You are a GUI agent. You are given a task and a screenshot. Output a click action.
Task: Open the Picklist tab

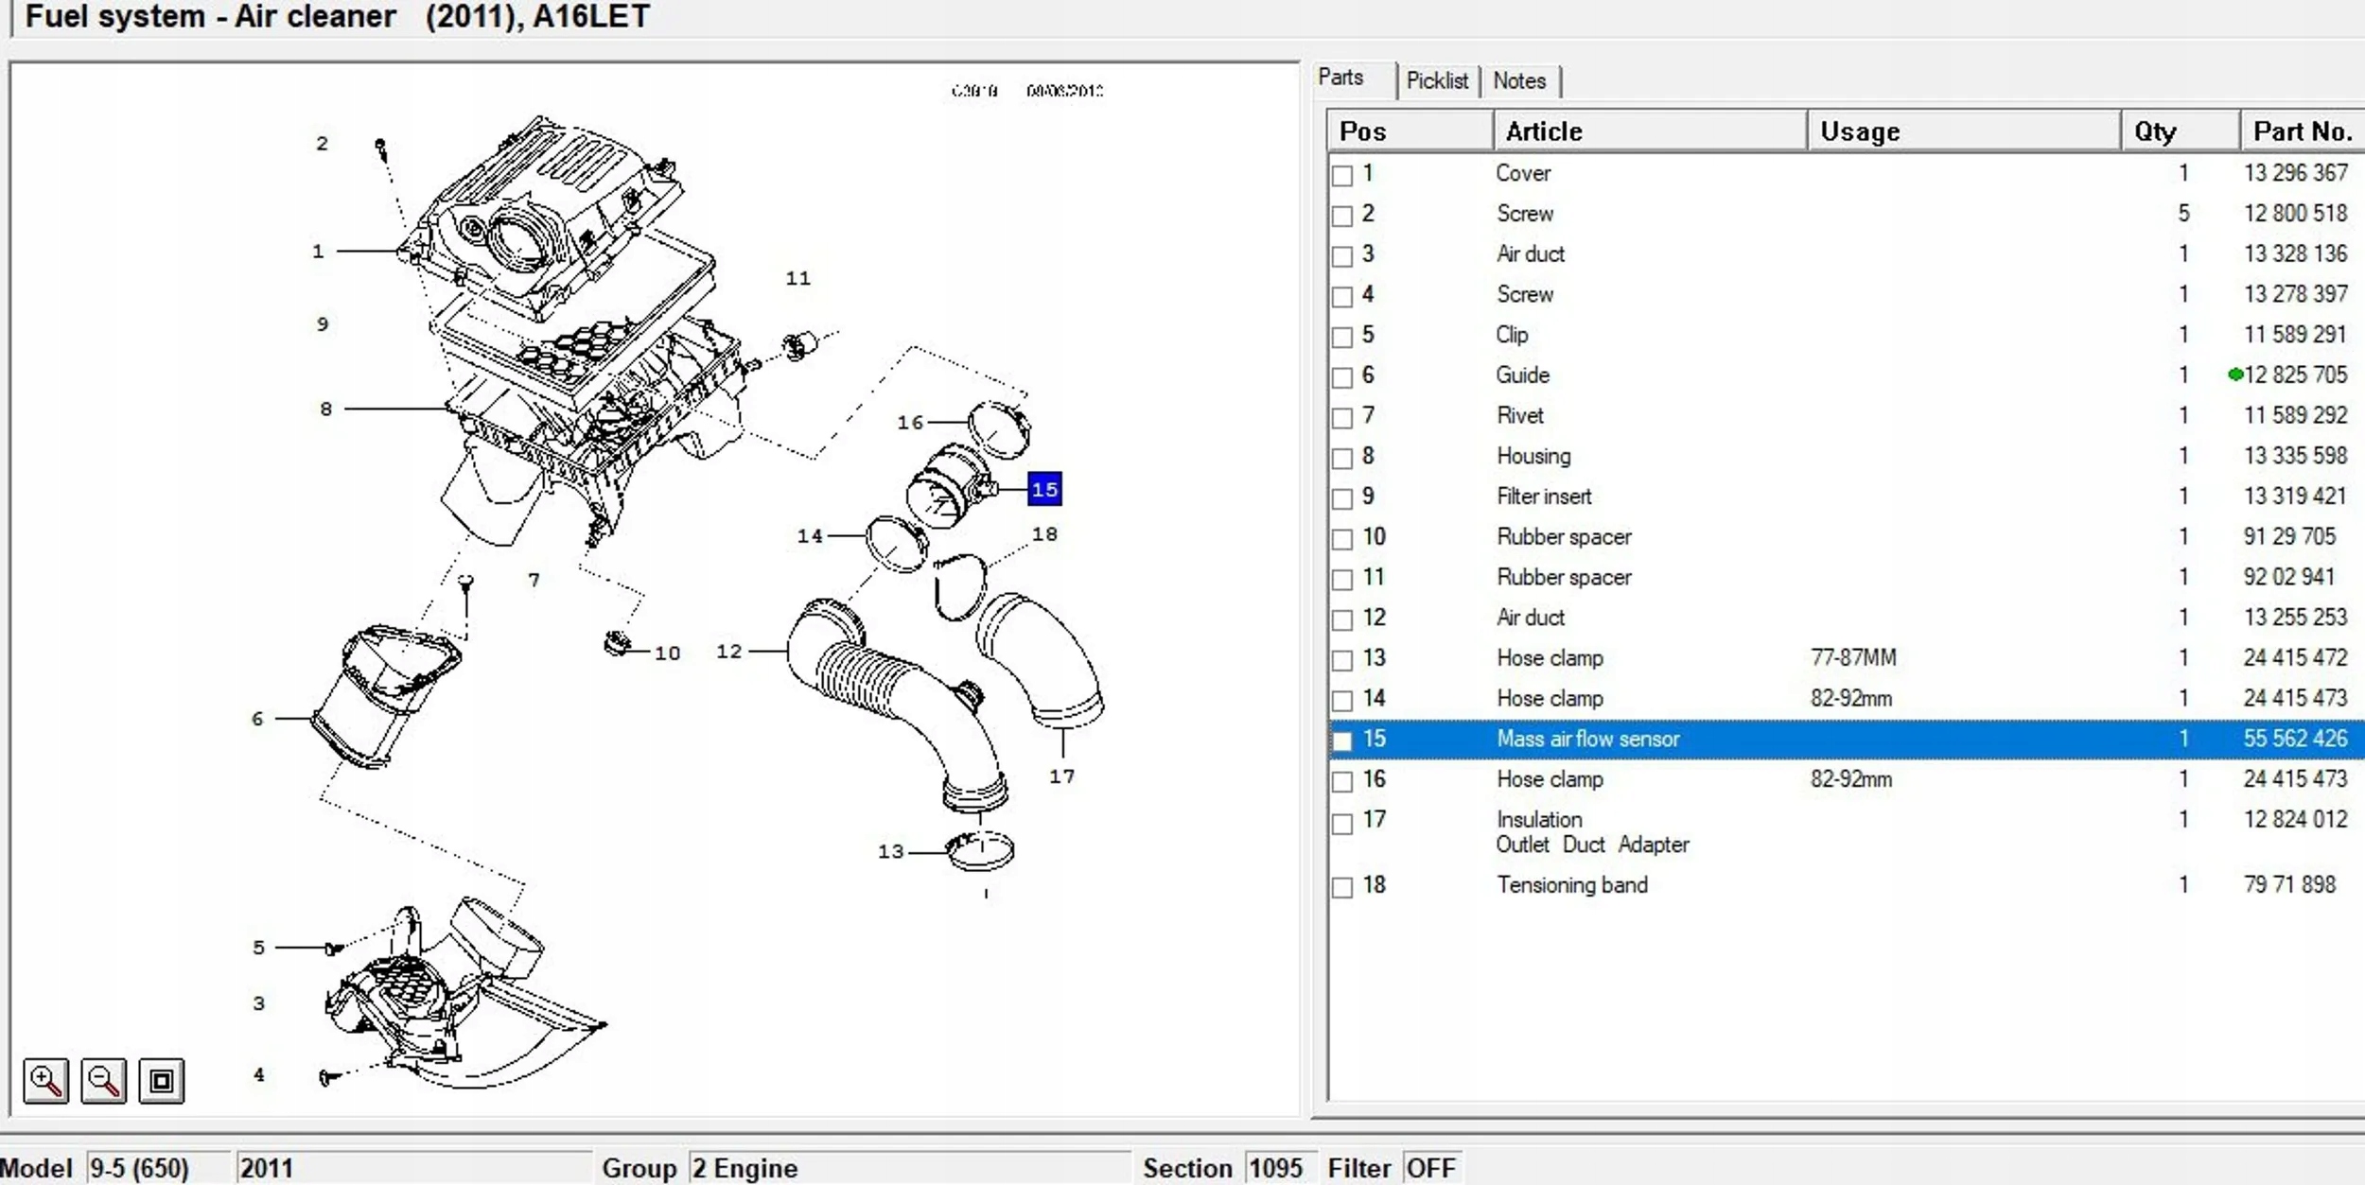[1437, 80]
